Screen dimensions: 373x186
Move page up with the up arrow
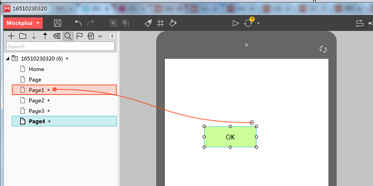(45, 36)
